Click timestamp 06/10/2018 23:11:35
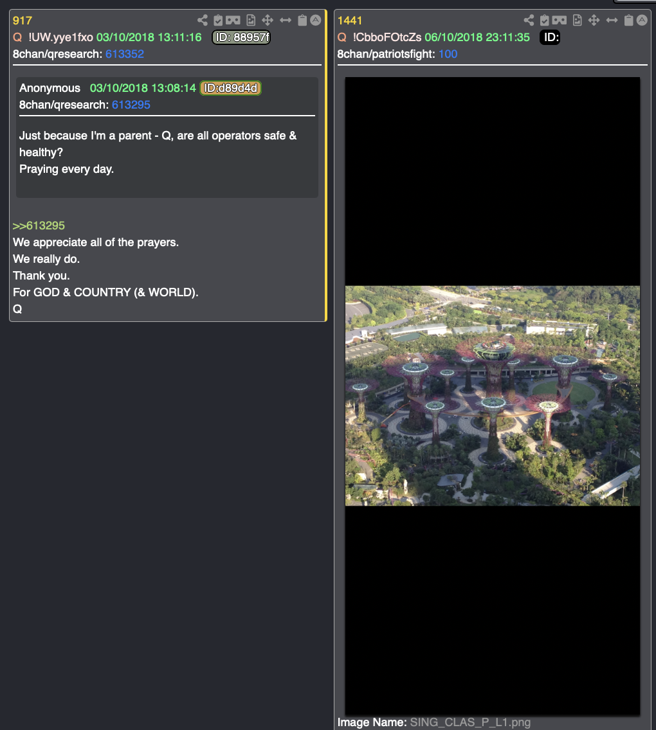The width and height of the screenshot is (656, 730). coord(477,37)
